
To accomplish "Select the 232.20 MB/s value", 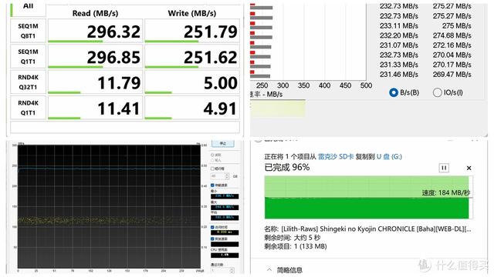I will click(x=399, y=35).
